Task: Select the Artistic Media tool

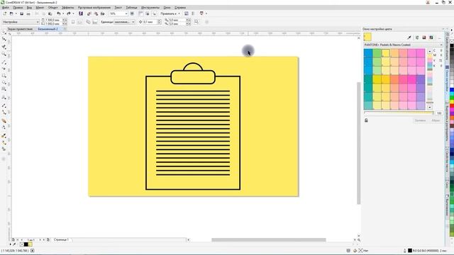Action: tap(4, 69)
